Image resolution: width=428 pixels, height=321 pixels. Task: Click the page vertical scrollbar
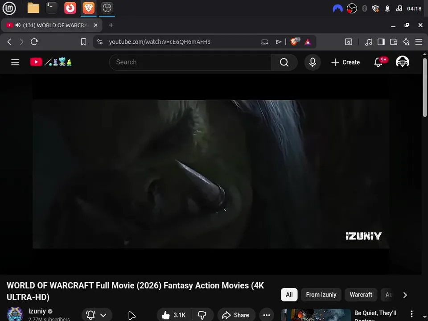tap(425, 87)
